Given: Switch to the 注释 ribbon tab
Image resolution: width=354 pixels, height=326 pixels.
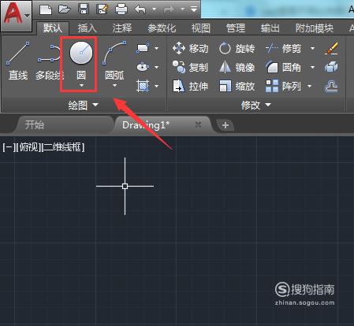Looking at the screenshot, I should 122,28.
